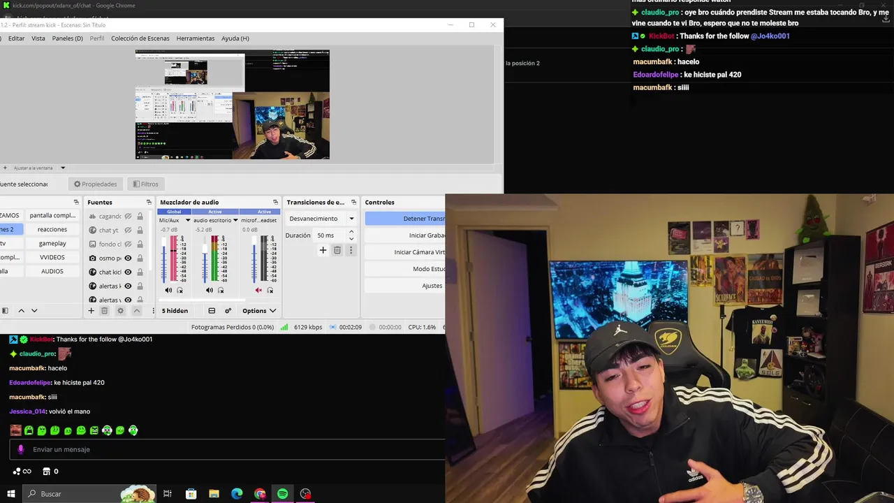Viewport: 894px width, 503px height.
Task: Remove transition using the trash icon
Action: point(337,250)
